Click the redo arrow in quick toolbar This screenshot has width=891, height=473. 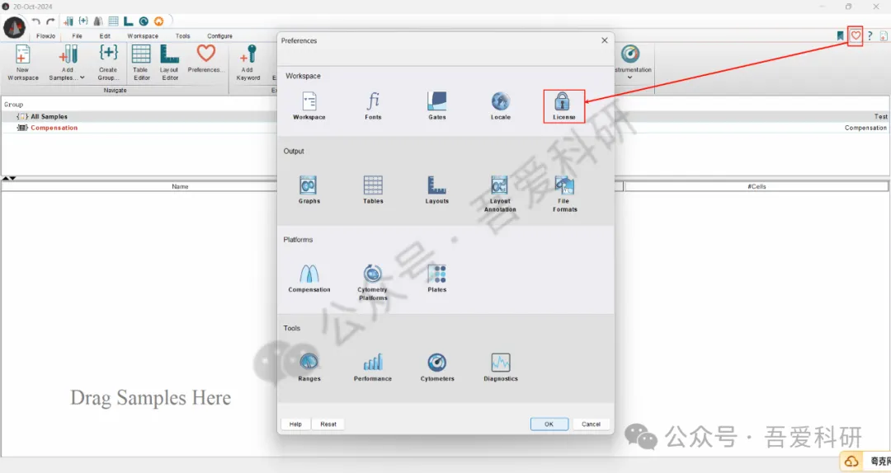pos(50,21)
